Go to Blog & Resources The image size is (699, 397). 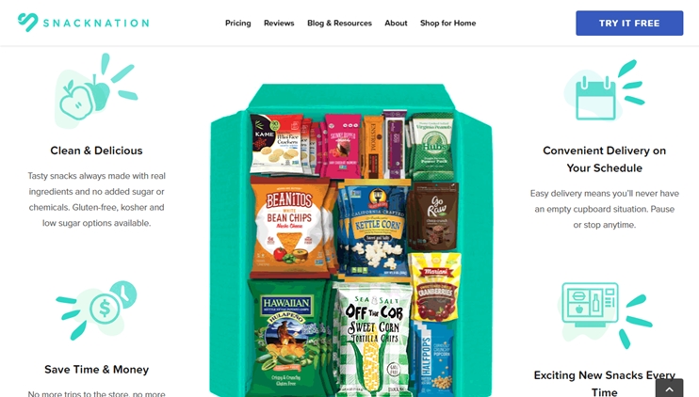click(x=339, y=24)
